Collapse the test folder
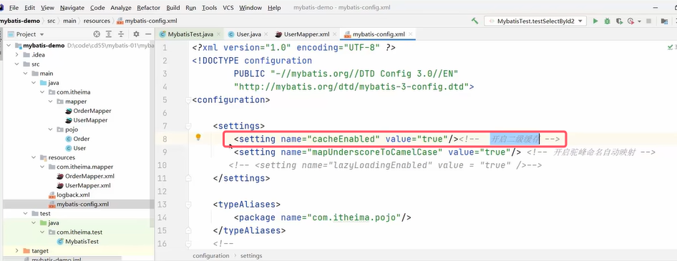Image resolution: width=677 pixels, height=261 pixels. (x=26, y=214)
